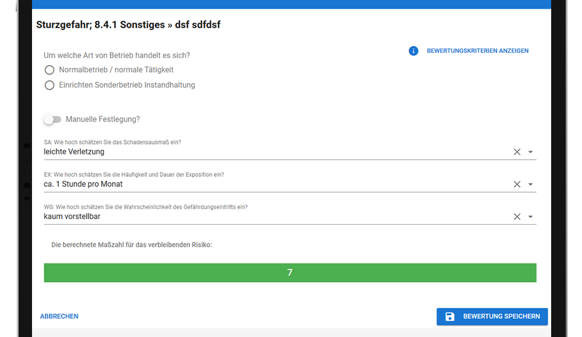
Task: Open the Schadensausmaß dropdown arrow
Action: [530, 152]
